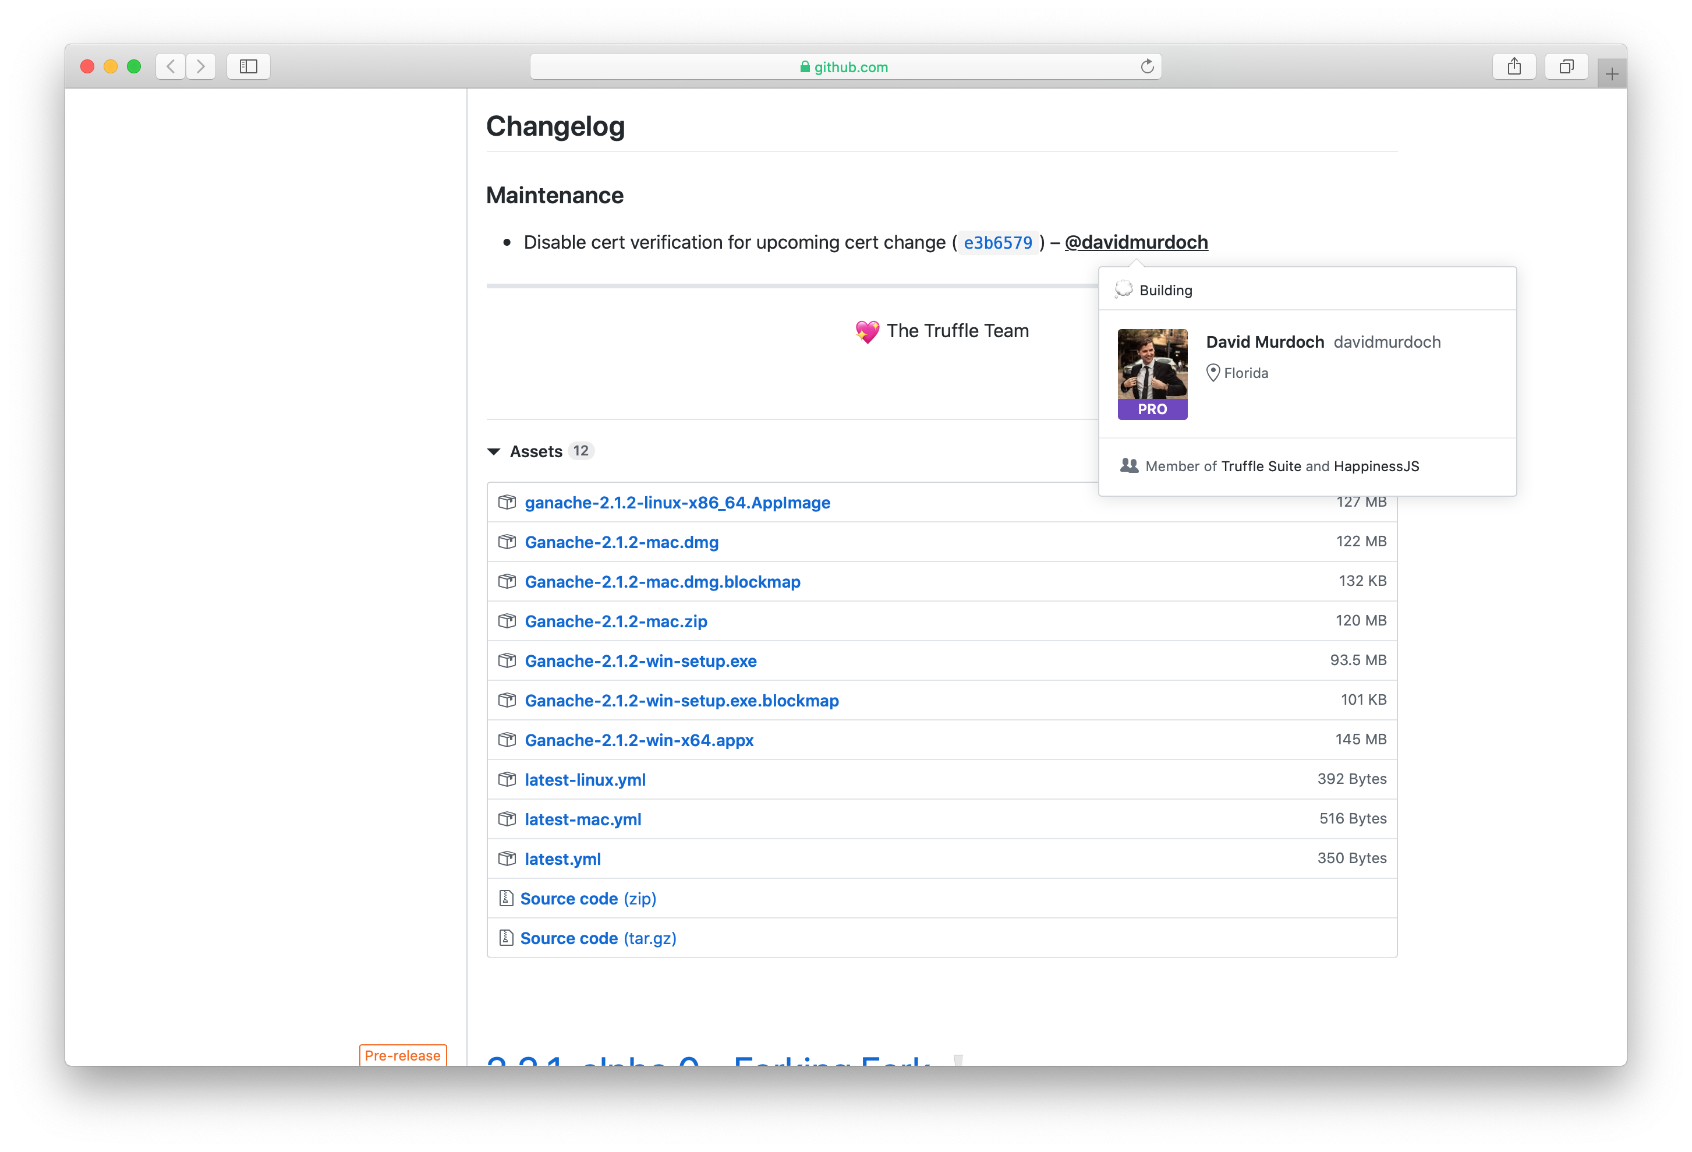Download Ganache-2.1.2-win-setup.exe
This screenshot has width=1692, height=1152.
[x=640, y=660]
